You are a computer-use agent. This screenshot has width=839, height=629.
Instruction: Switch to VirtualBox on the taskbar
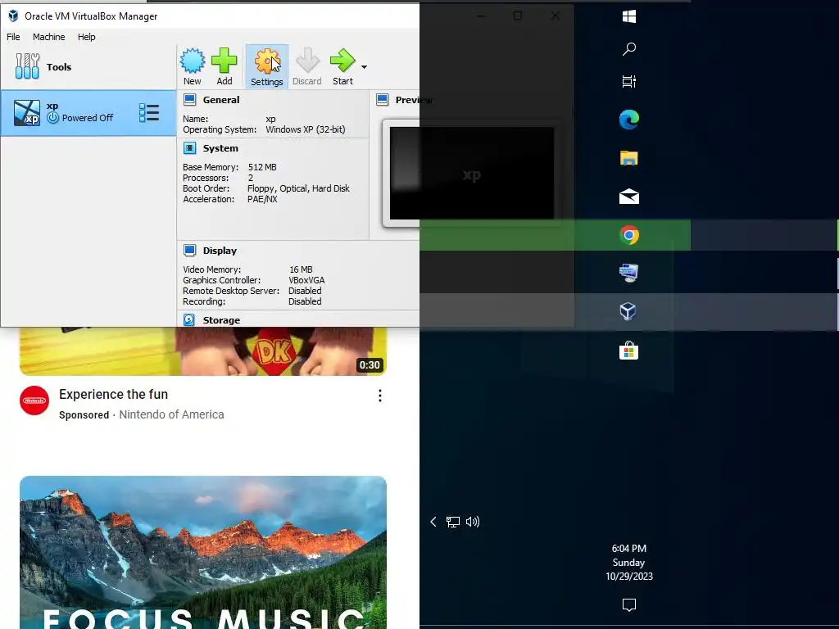coord(628,311)
